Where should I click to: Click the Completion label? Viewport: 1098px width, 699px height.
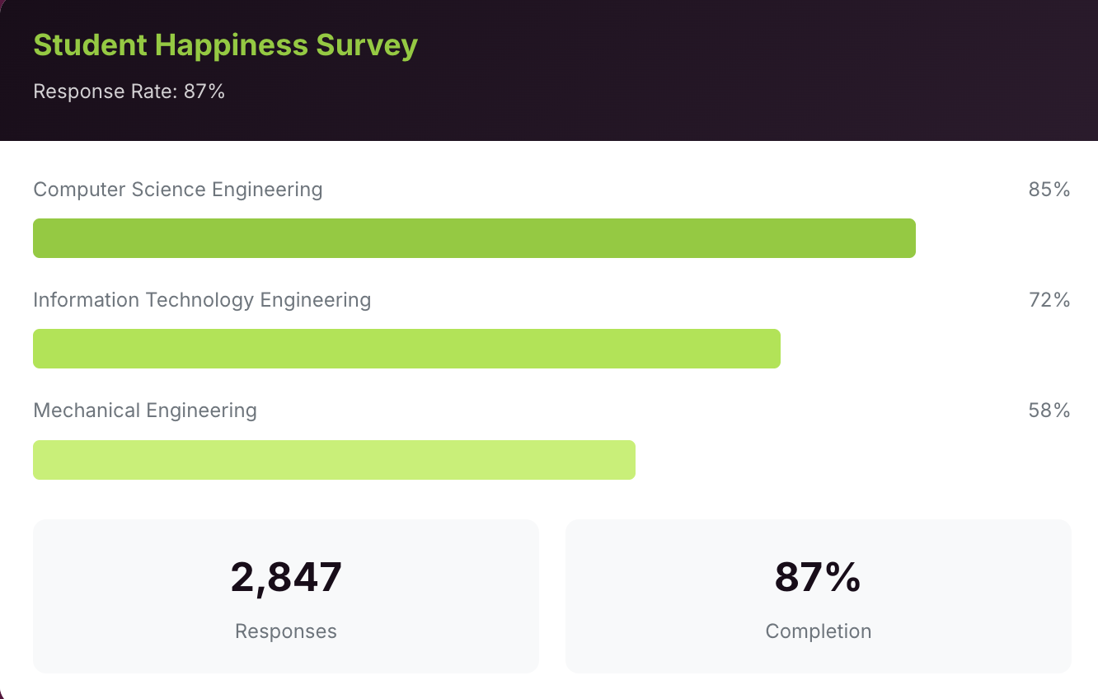[818, 631]
